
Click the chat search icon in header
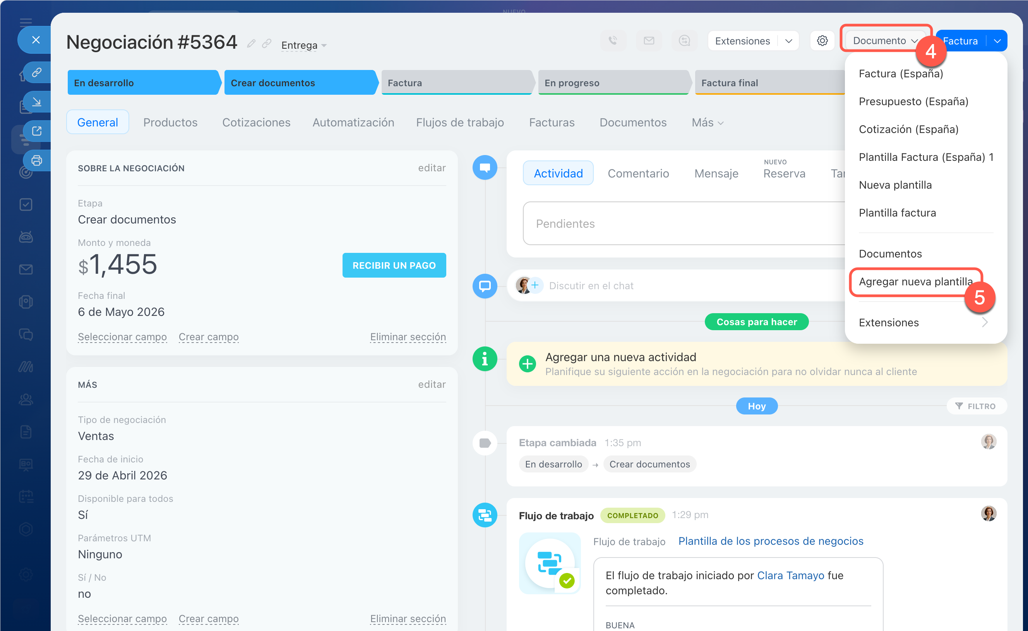tap(684, 41)
